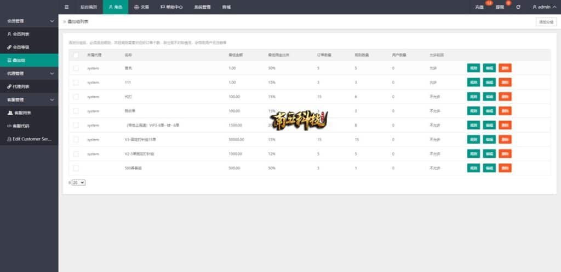Screen dimensions: 561x272
Task: Select the checkbox for the 50000.00 row
Action: [76, 140]
